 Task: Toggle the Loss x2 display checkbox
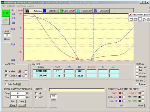[x=137, y=67]
